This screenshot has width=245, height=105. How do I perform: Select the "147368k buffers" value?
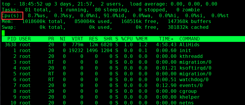tap(190, 21)
